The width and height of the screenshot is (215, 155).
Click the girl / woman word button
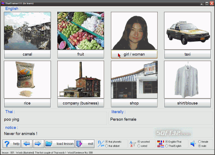point(134,54)
